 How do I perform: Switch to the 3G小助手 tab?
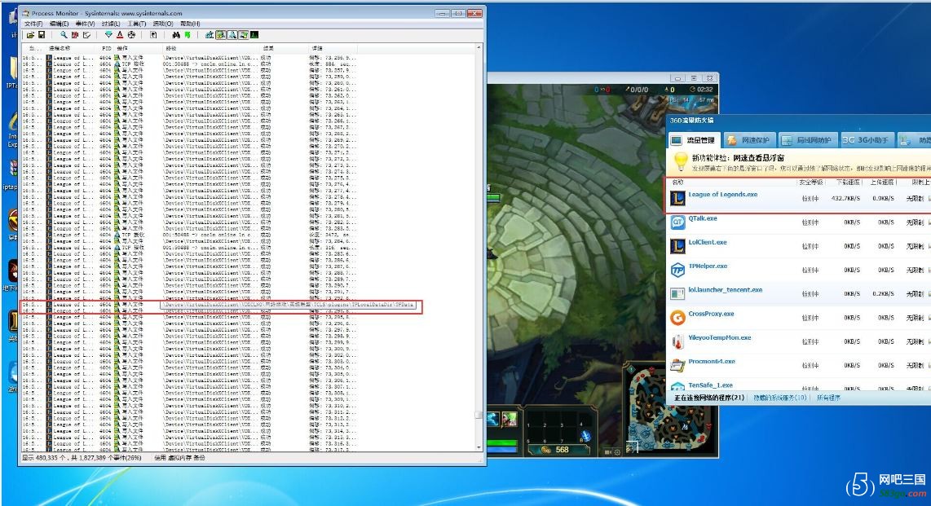867,140
